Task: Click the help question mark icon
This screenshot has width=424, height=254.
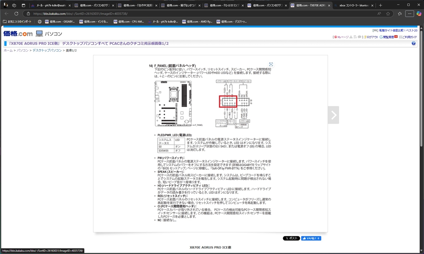Action: tap(414, 43)
